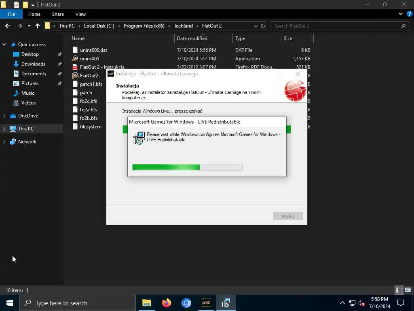Select Documents in Quick access
Viewport: 414px width, 311px height.
pyautogui.click(x=34, y=74)
